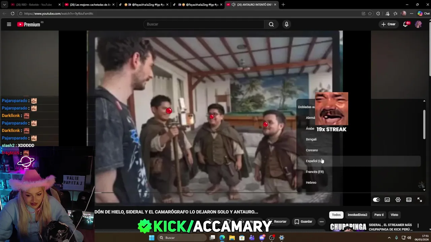Open the Edge profile avatar
This screenshot has height=242, width=431.
pos(404,13)
